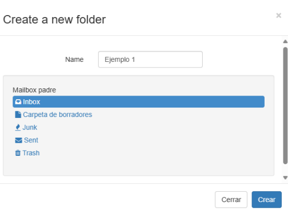The width and height of the screenshot is (288, 213).
Task: Pick the Sent folder label
Action: coord(31,140)
